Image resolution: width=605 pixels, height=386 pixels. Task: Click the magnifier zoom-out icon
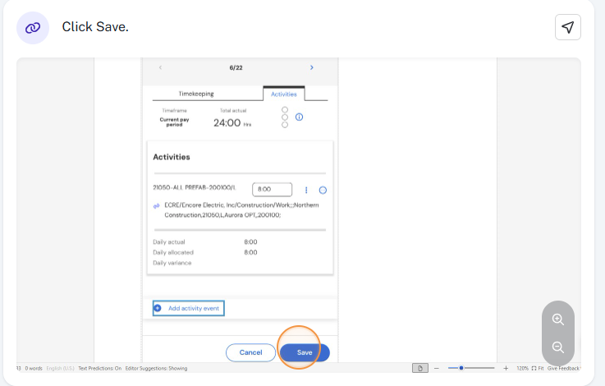558,347
